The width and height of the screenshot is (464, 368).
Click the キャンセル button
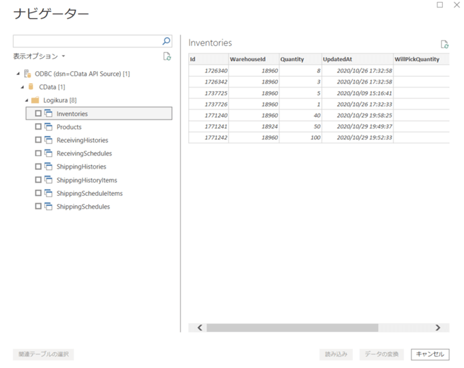point(430,354)
